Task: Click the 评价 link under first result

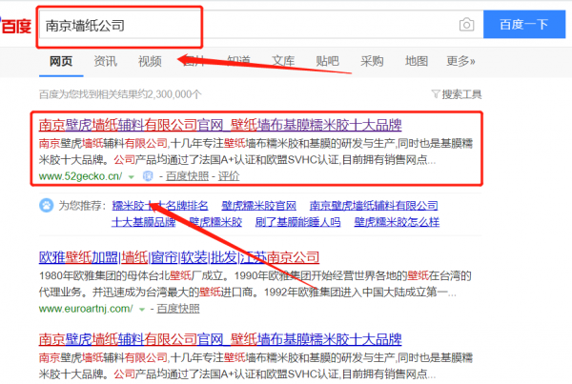Action: (228, 176)
